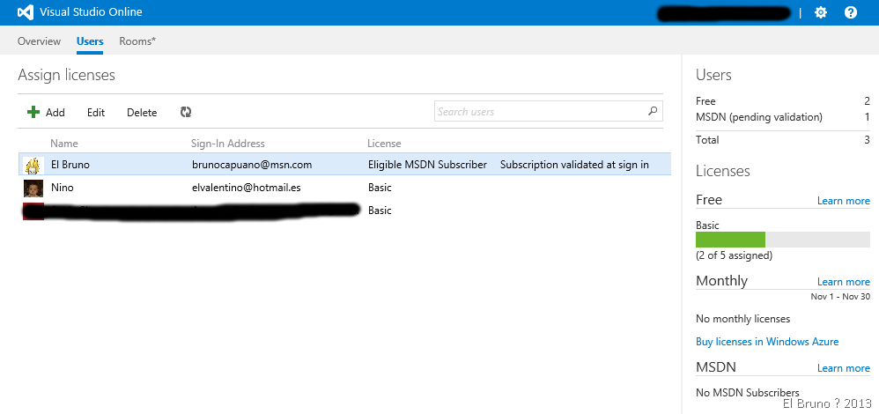Image resolution: width=879 pixels, height=414 pixels.
Task: Open the Rooms tab
Action: (137, 41)
